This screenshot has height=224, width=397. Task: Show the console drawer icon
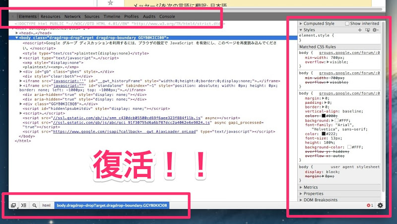pos(24,205)
